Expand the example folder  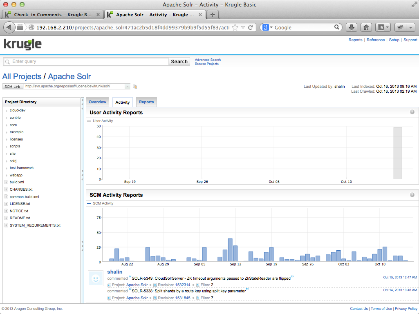pyautogui.click(x=7, y=132)
